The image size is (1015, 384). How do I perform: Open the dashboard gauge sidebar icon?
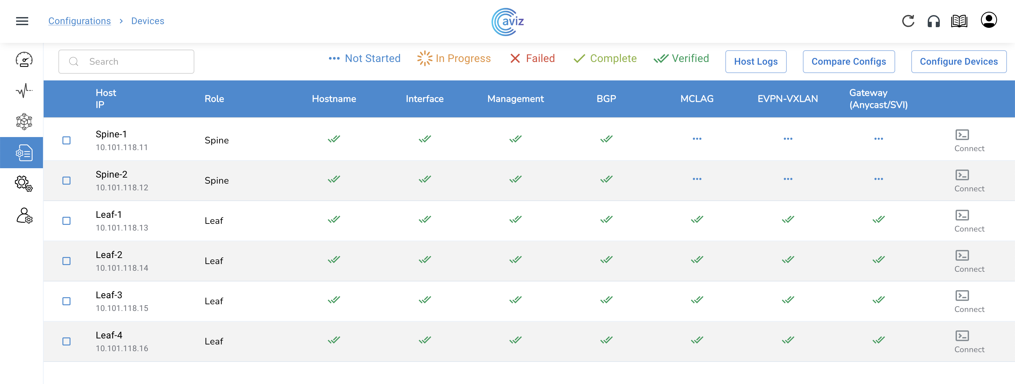click(23, 60)
